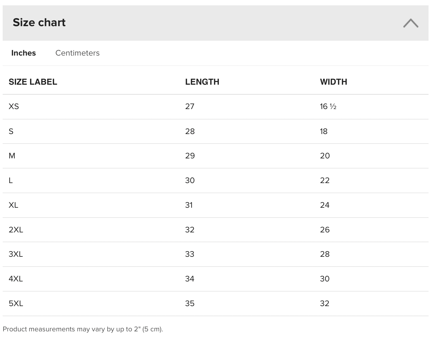
Task: Switch to the Centimeters tab
Action: pyautogui.click(x=77, y=53)
